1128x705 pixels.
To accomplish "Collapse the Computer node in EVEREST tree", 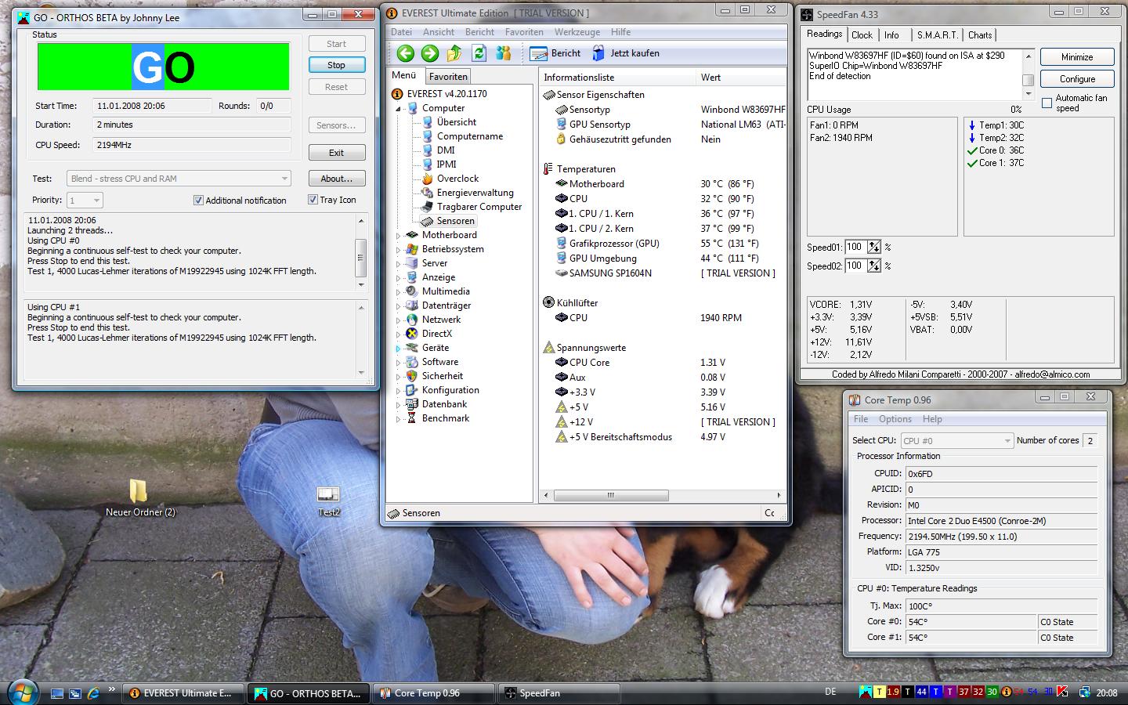I will [x=398, y=109].
